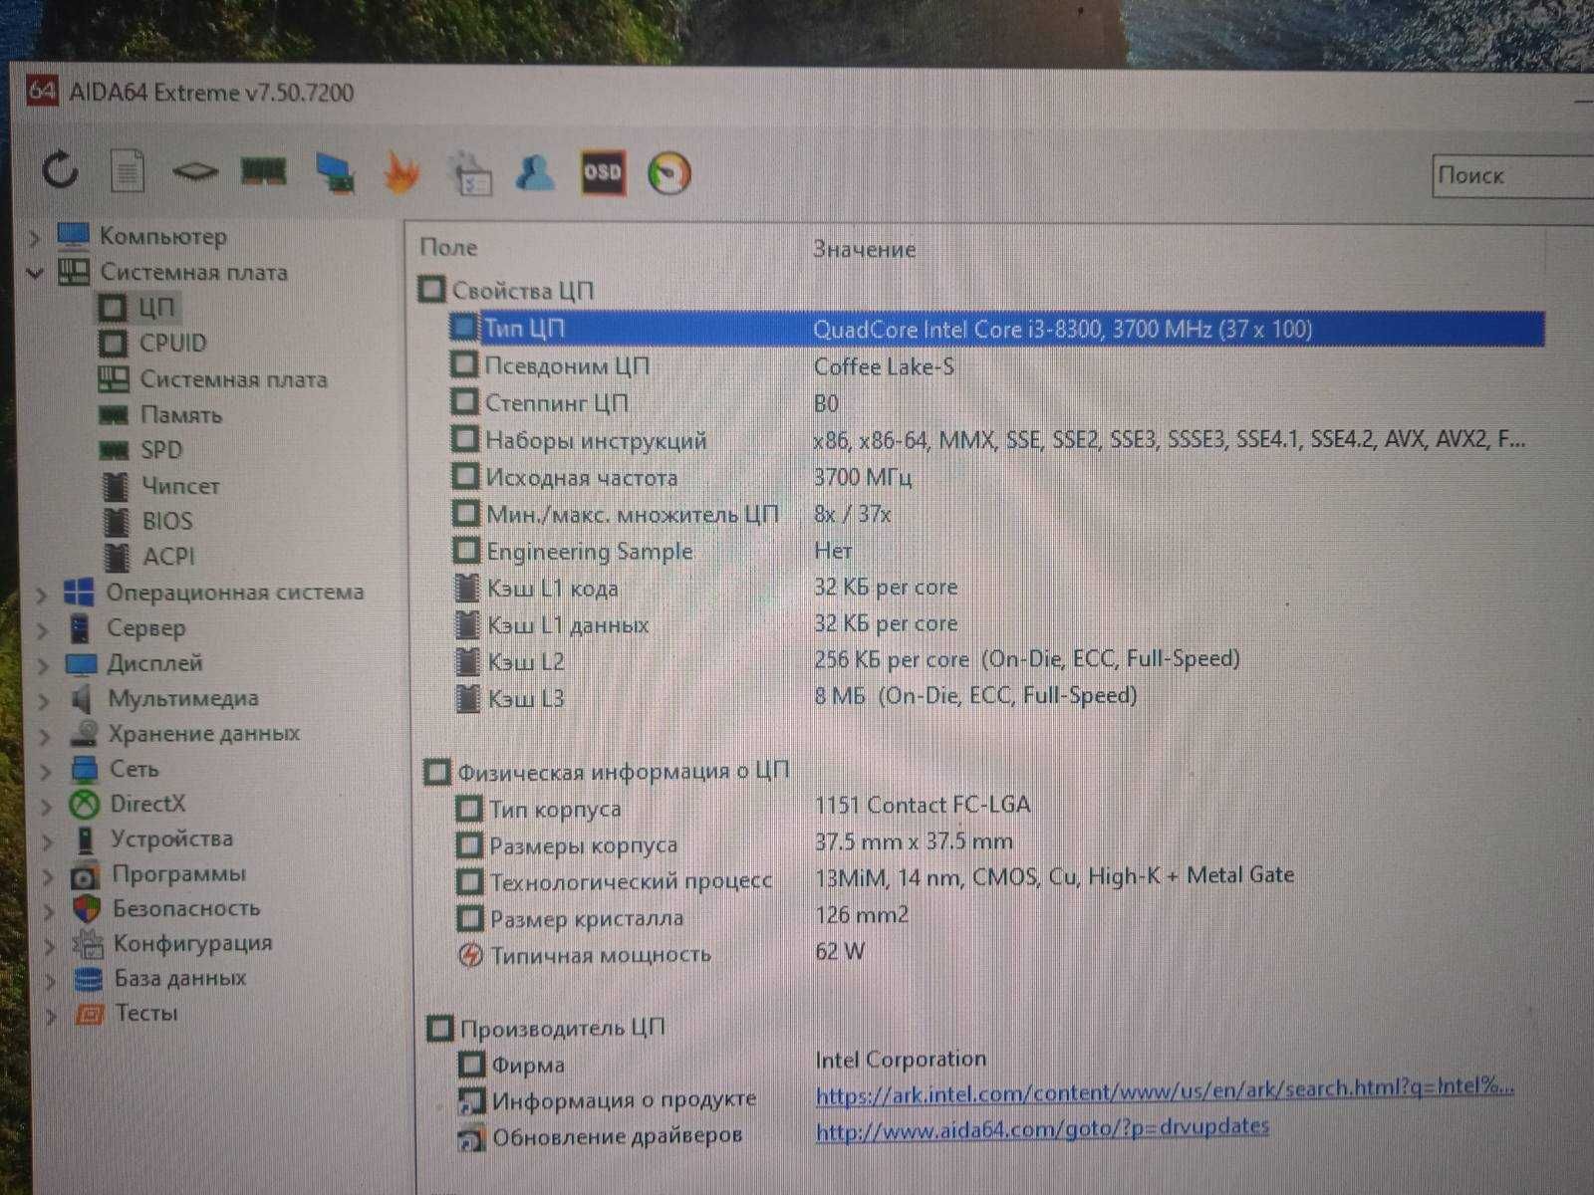This screenshot has width=1594, height=1195.
Task: Launch the flame stability test icon
Action: coord(400,172)
